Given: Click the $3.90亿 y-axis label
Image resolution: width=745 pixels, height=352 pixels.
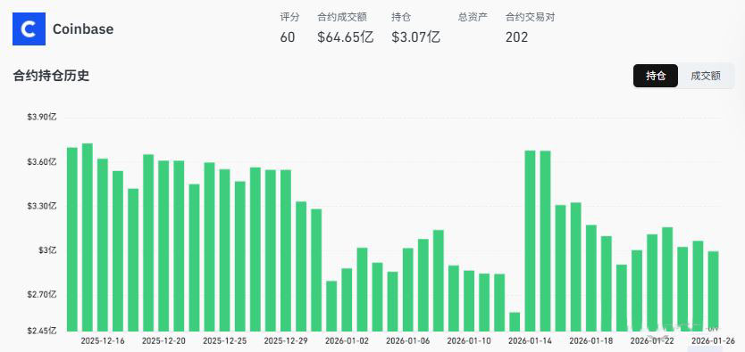Looking at the screenshot, I should 42,118.
